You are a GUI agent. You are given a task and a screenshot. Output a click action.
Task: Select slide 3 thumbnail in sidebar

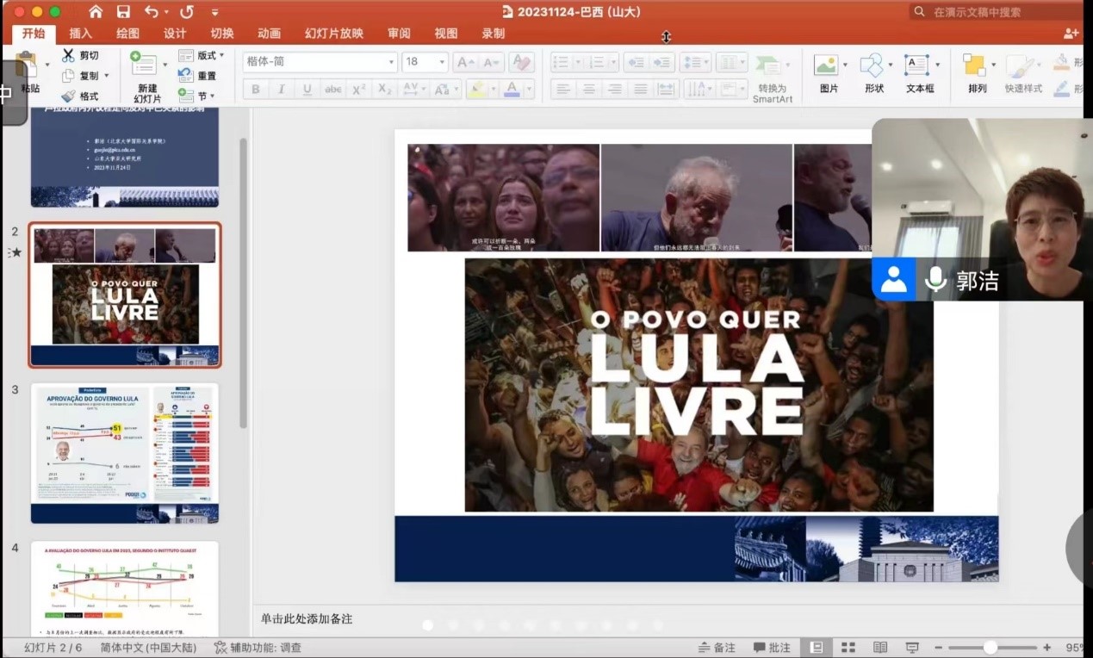coord(125,453)
